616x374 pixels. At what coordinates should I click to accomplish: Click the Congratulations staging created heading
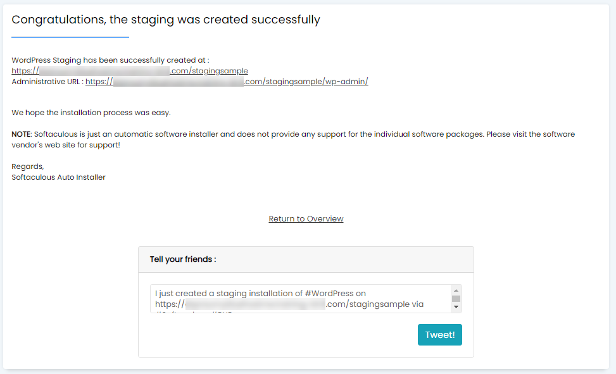tap(166, 20)
